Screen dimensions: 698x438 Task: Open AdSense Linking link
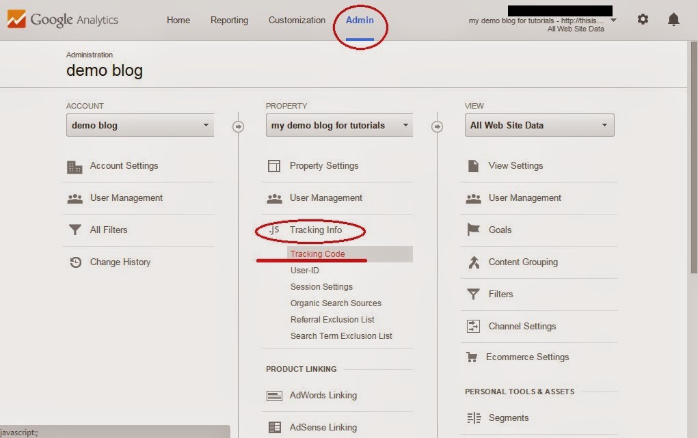point(323,427)
